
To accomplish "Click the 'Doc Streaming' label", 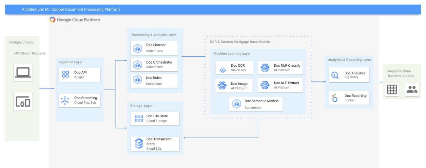I will 86,98.
